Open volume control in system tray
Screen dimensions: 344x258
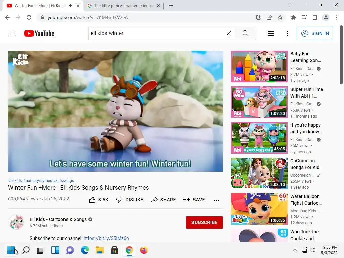tap(313, 250)
